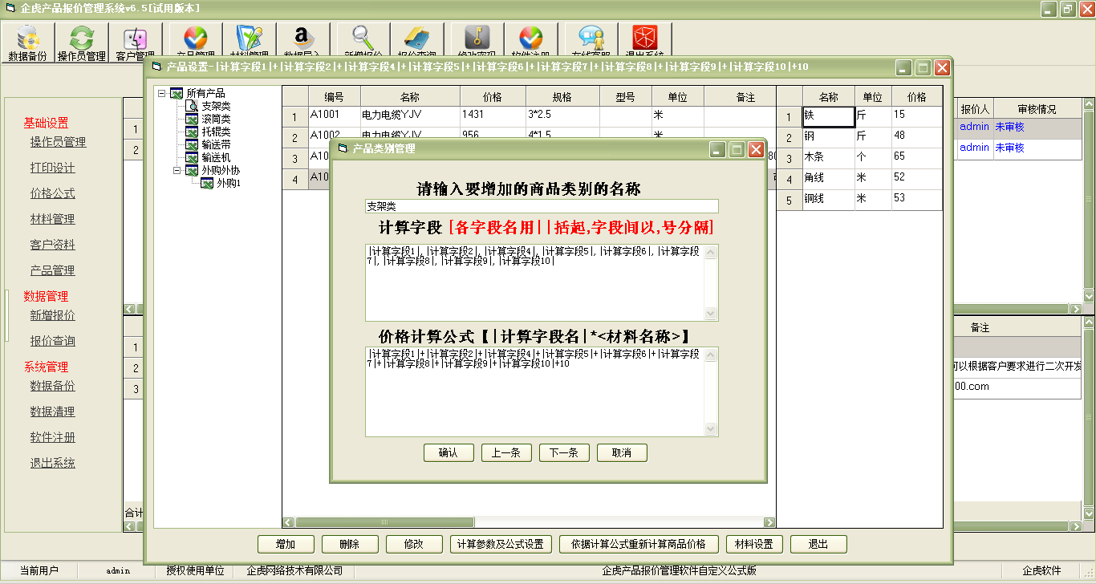Image resolution: width=1096 pixels, height=584 pixels.
Task: Click the 数据导入 import icon
Action: point(303,40)
